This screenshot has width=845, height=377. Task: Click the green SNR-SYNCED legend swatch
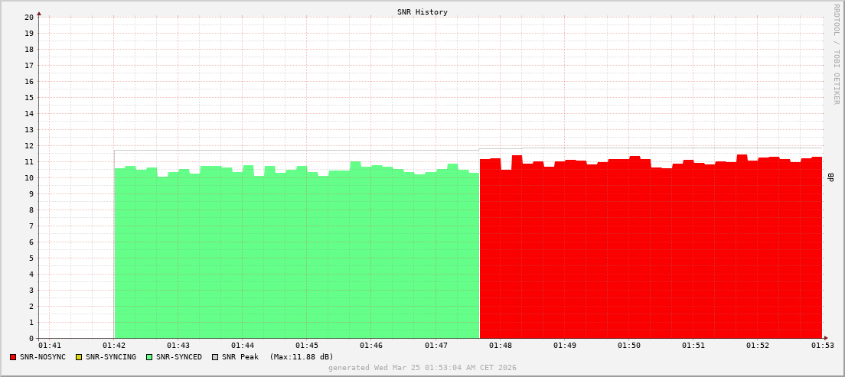(149, 357)
